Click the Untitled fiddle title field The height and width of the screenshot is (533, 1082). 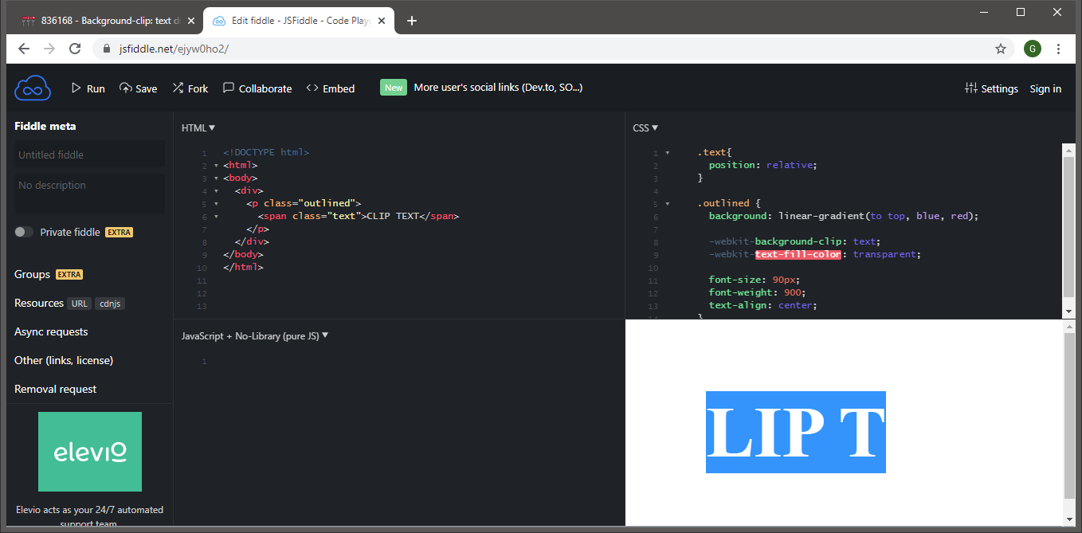(89, 155)
